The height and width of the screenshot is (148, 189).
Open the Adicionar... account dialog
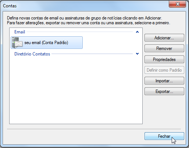point(164,38)
